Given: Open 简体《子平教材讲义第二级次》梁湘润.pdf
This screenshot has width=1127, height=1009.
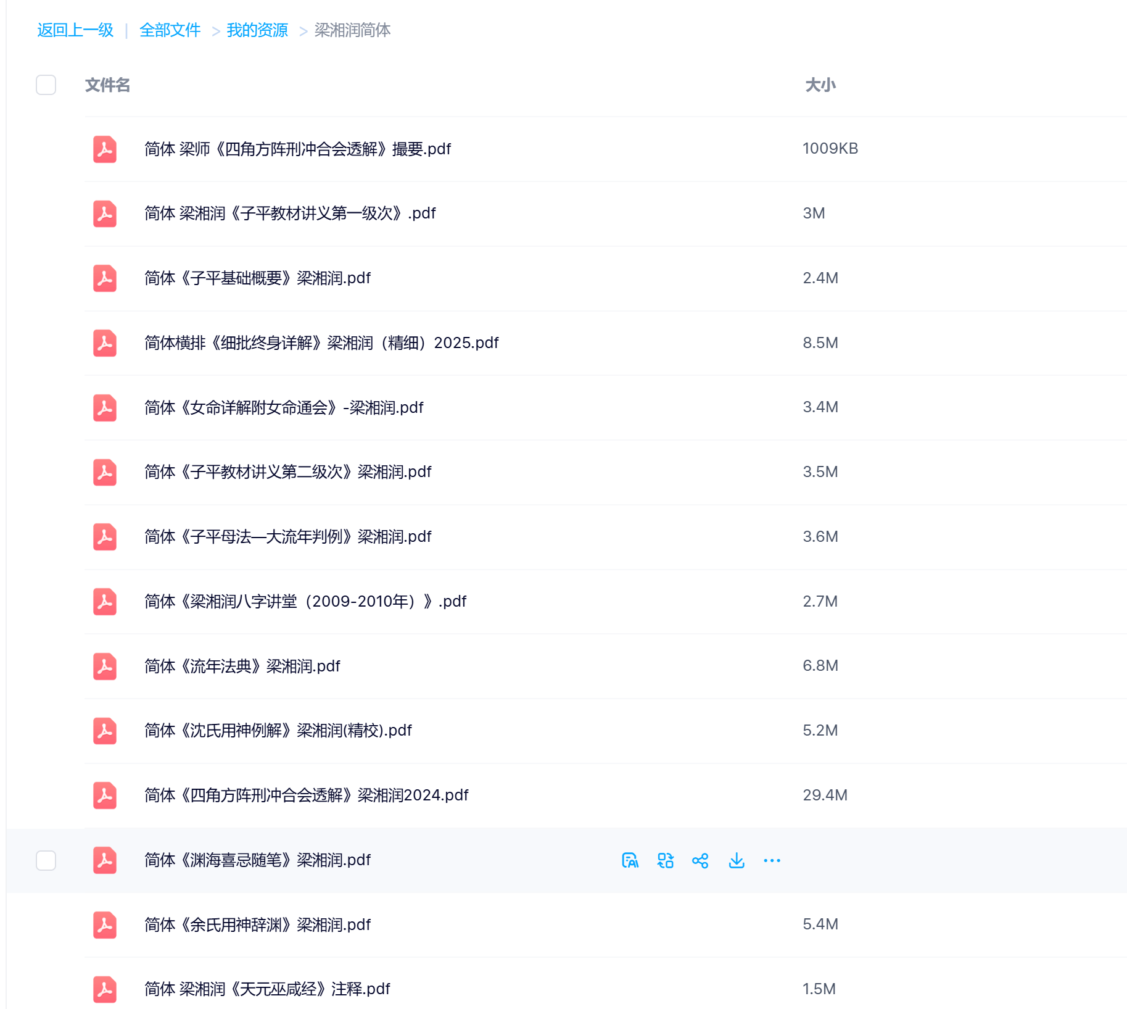Looking at the screenshot, I should pos(287,472).
